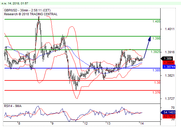
Task: Click the 1.3727 price axis value
Action: point(170,99)
